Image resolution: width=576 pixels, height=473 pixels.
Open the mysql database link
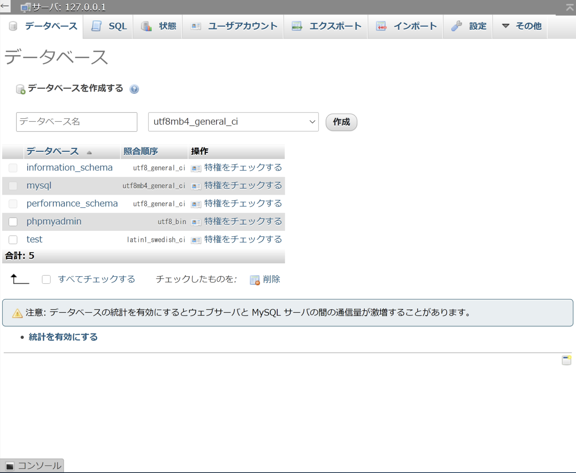coord(39,185)
